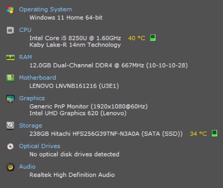Click the green Storage temperature indicator
The width and height of the screenshot is (223, 188).
point(214,133)
